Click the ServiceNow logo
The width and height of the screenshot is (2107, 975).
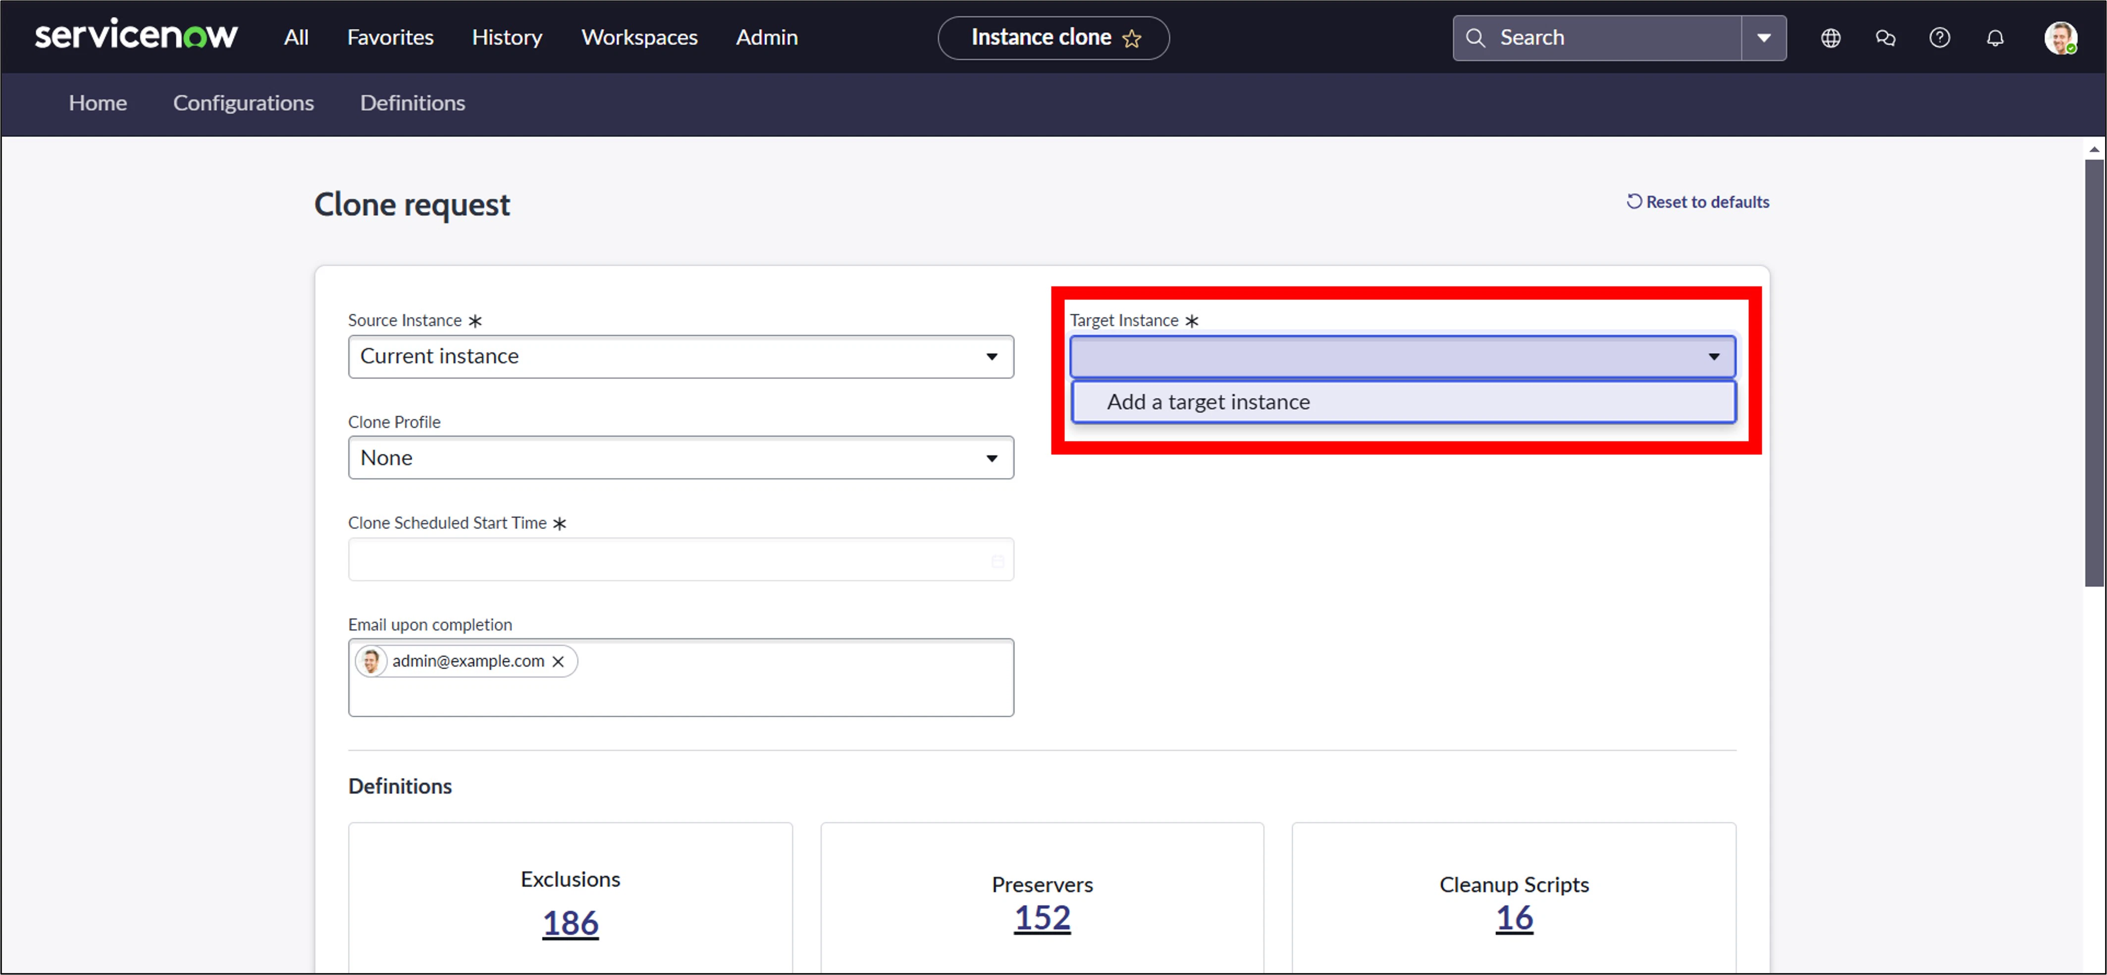136,35
